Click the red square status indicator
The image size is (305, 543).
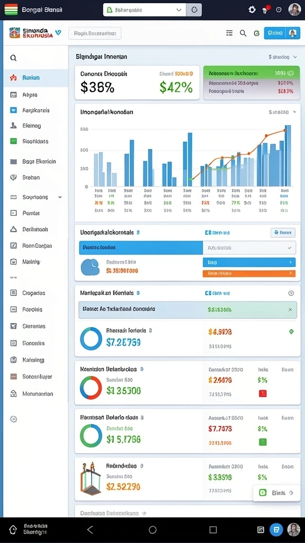(263, 393)
